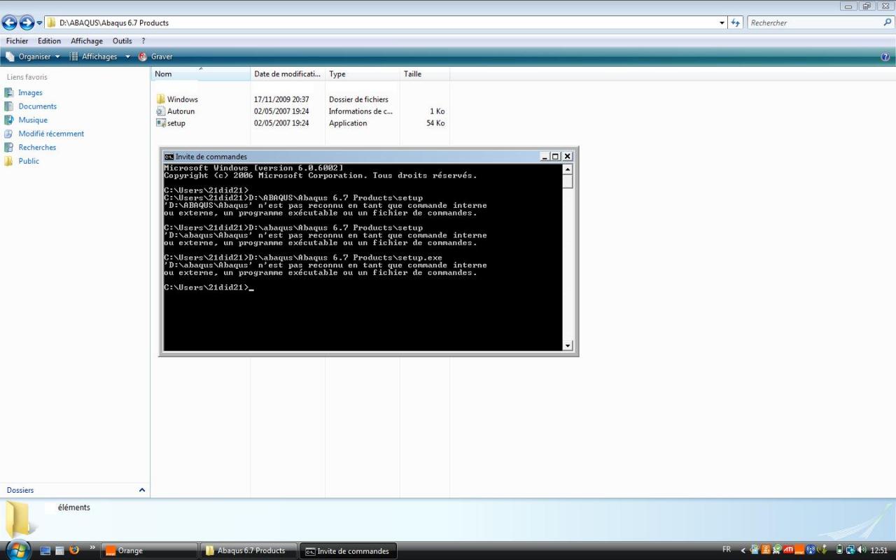Select the setup application file

coord(171,123)
